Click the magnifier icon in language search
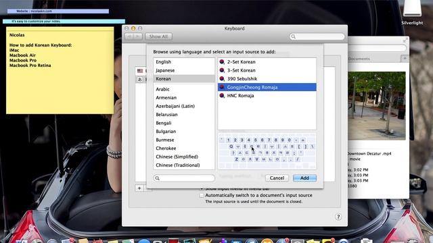The image size is (433, 243). tap(158, 178)
